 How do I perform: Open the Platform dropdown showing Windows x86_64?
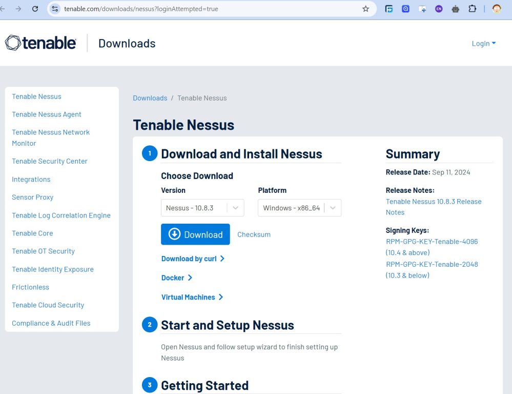click(299, 208)
